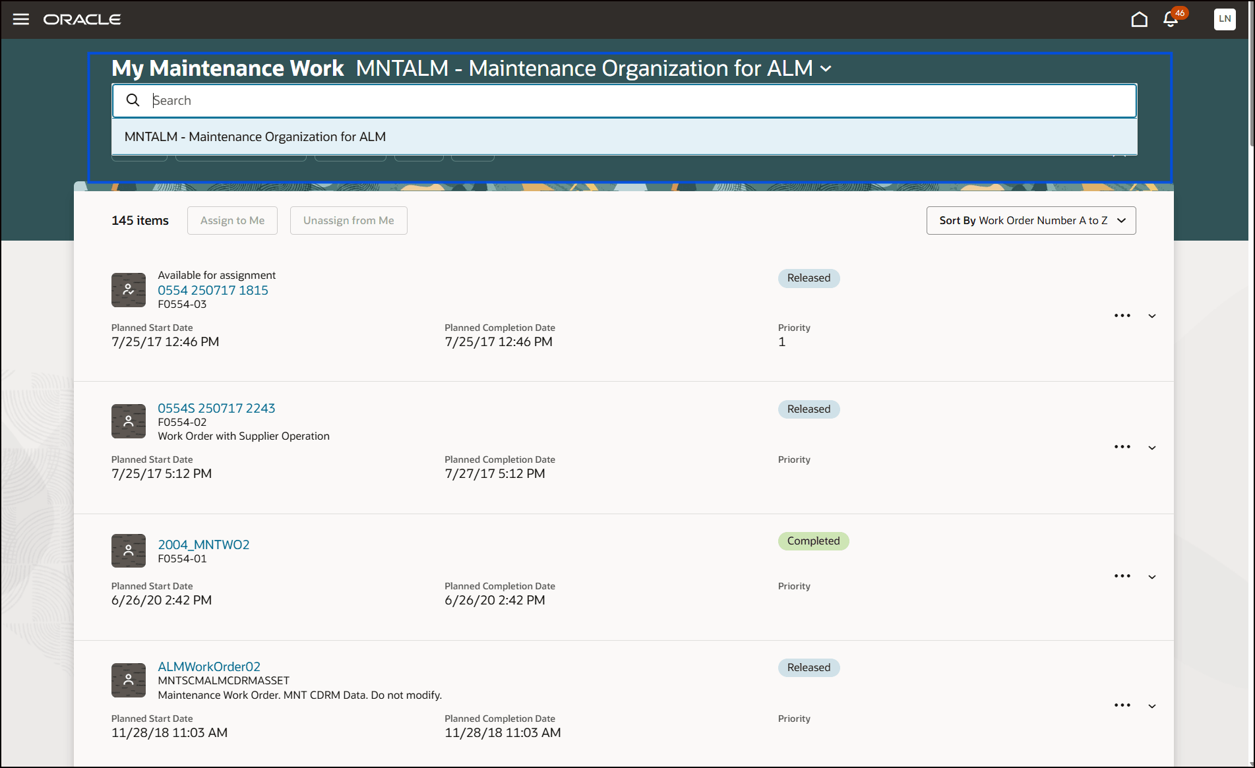Open actions ellipsis for work order 0554 250717 1815

point(1122,316)
